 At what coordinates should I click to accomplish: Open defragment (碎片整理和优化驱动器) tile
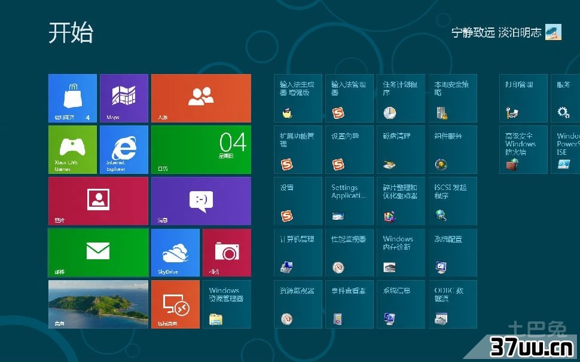pyautogui.click(x=401, y=201)
